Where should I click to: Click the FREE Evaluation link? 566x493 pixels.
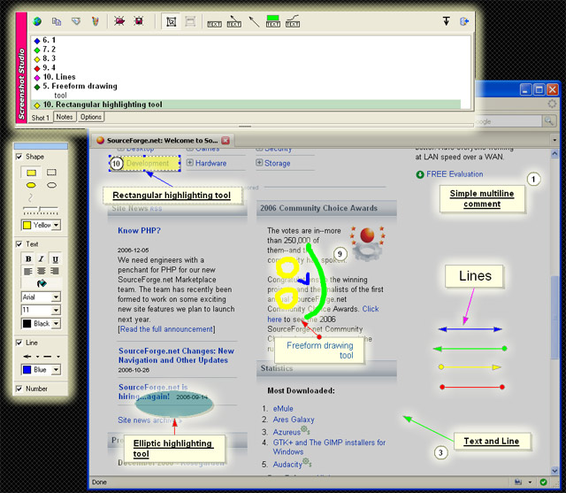454,174
